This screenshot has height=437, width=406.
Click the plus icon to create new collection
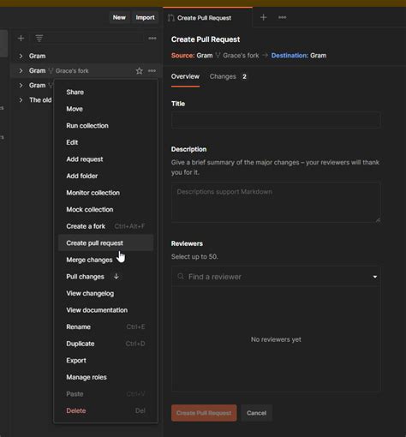click(21, 38)
